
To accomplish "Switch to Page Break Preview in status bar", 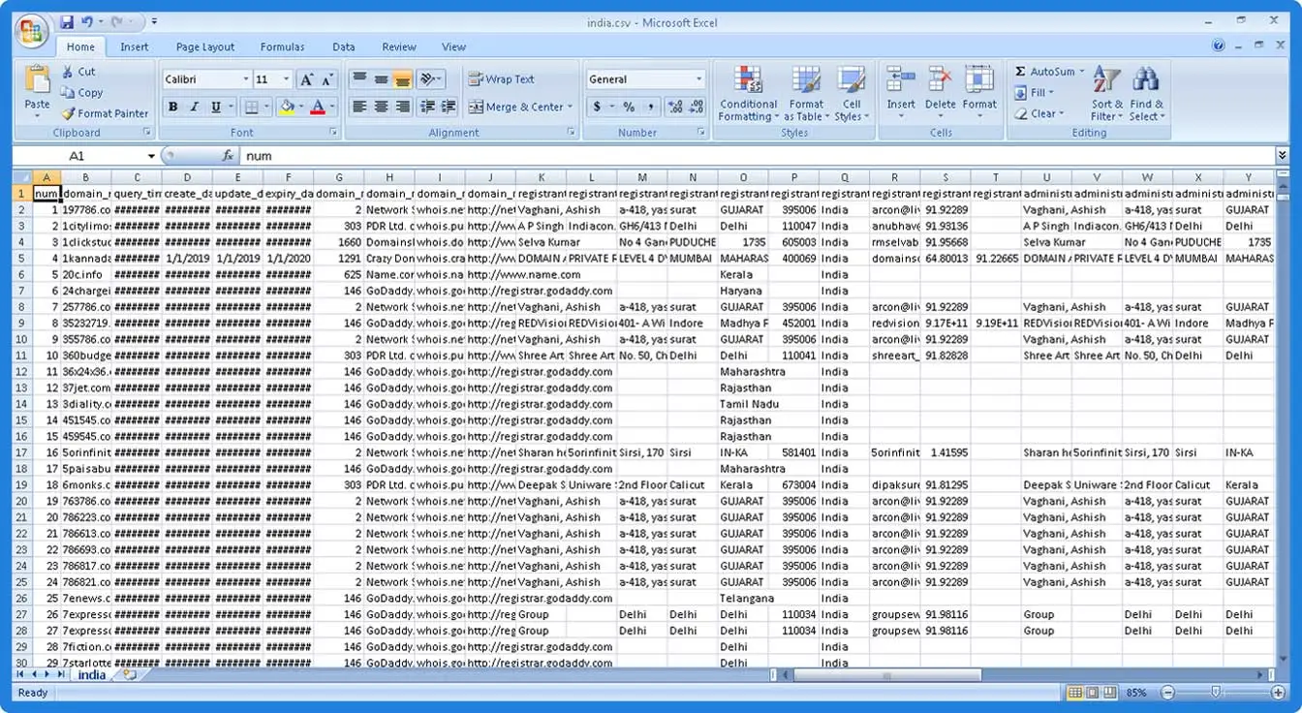I will (1108, 693).
